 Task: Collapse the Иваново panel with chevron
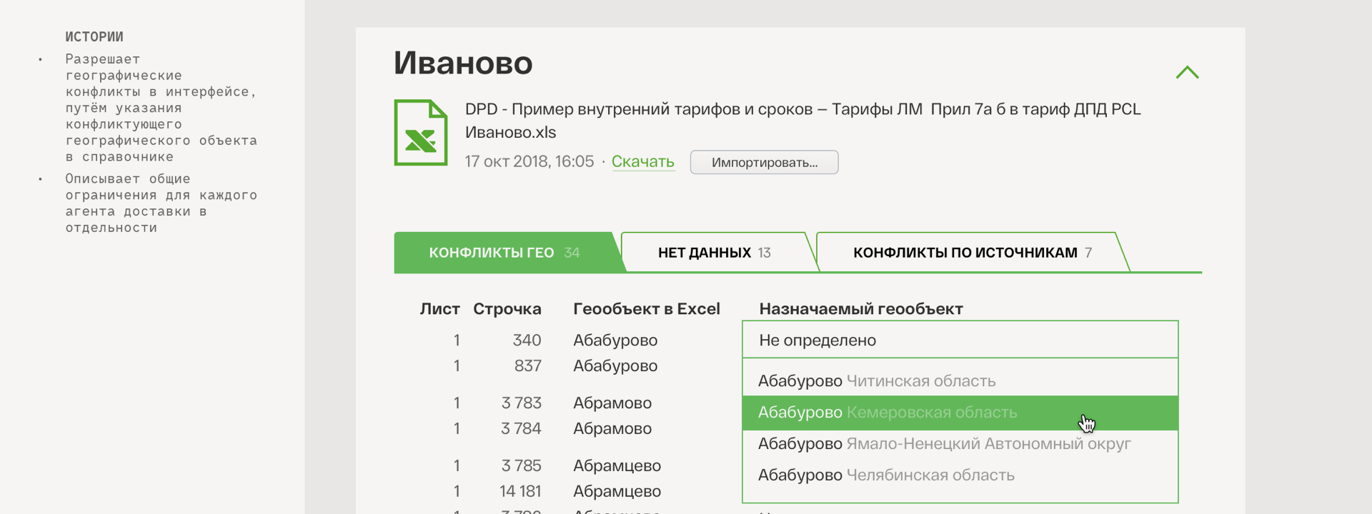click(x=1187, y=72)
